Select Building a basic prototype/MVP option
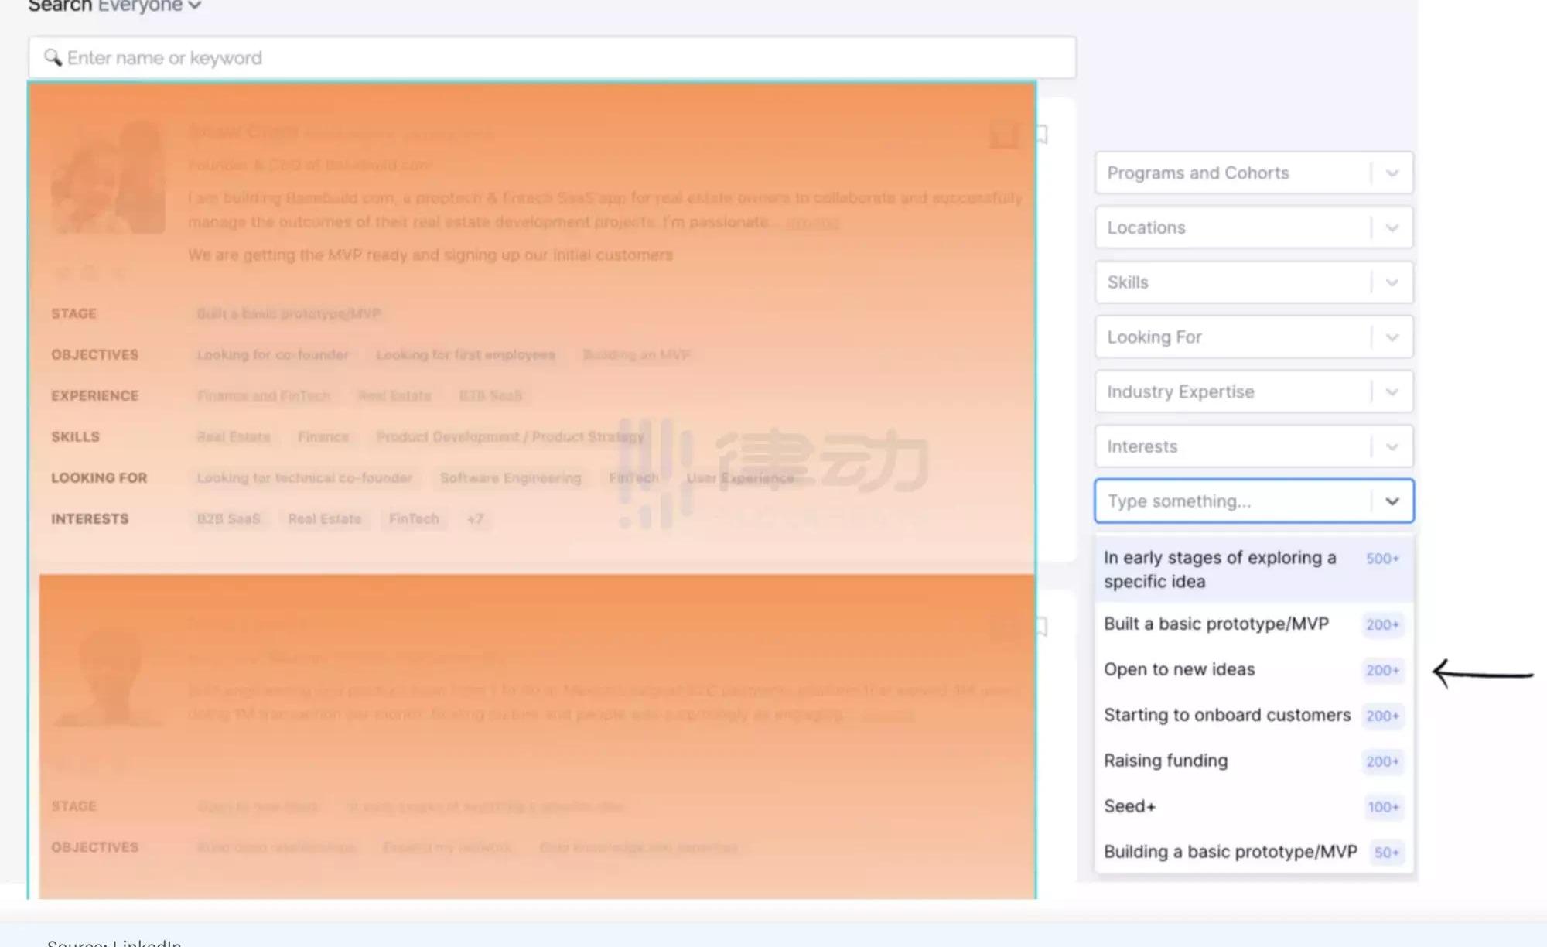This screenshot has height=947, width=1547. coord(1231,852)
